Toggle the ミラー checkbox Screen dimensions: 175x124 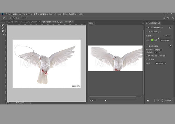159,55
